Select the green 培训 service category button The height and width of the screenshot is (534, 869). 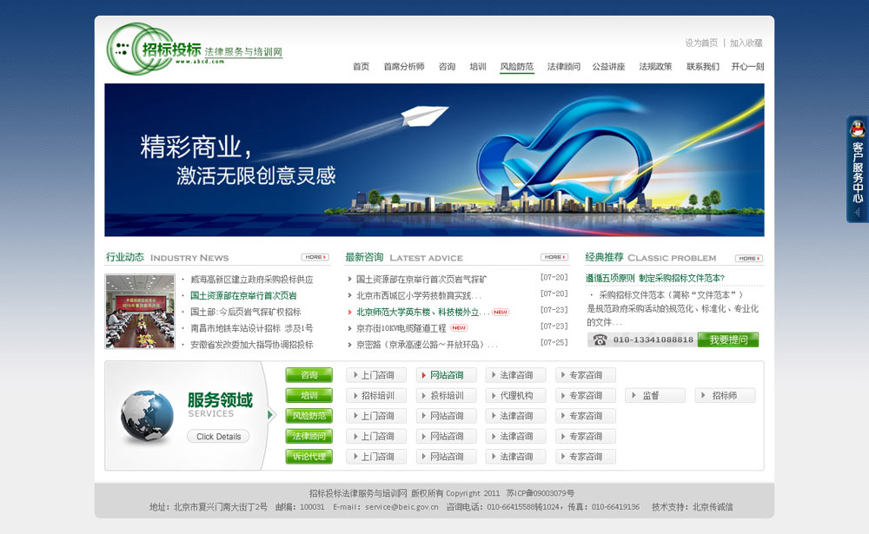coord(308,395)
